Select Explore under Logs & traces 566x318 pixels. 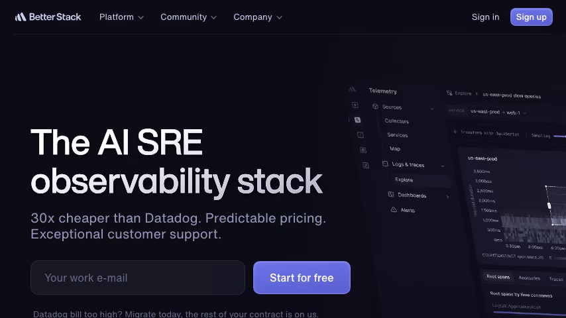(x=404, y=180)
